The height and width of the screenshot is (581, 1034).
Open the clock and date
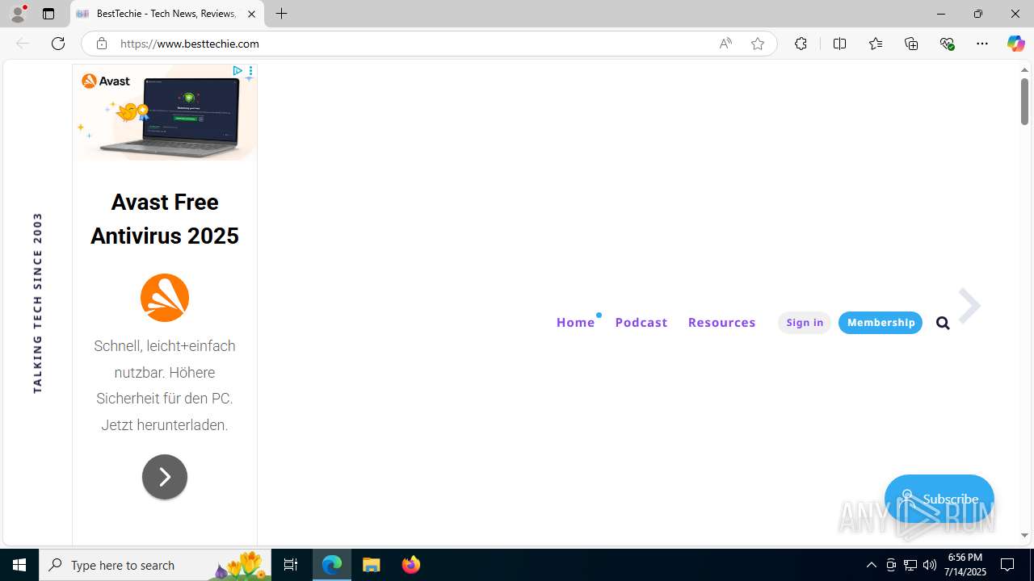pos(965,565)
